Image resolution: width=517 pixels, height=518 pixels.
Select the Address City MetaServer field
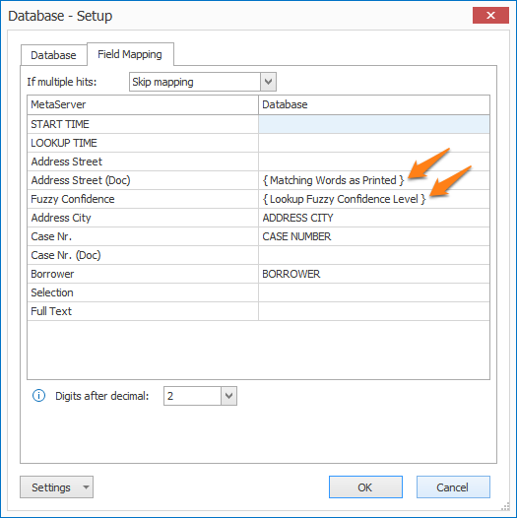click(143, 218)
